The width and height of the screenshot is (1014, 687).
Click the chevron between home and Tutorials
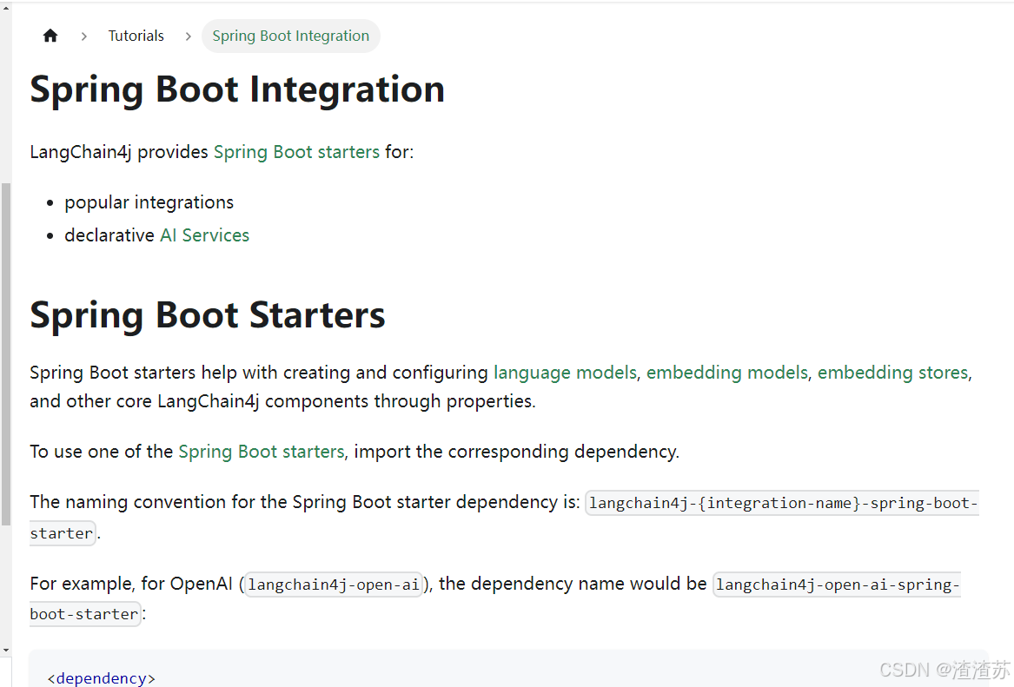tap(84, 36)
